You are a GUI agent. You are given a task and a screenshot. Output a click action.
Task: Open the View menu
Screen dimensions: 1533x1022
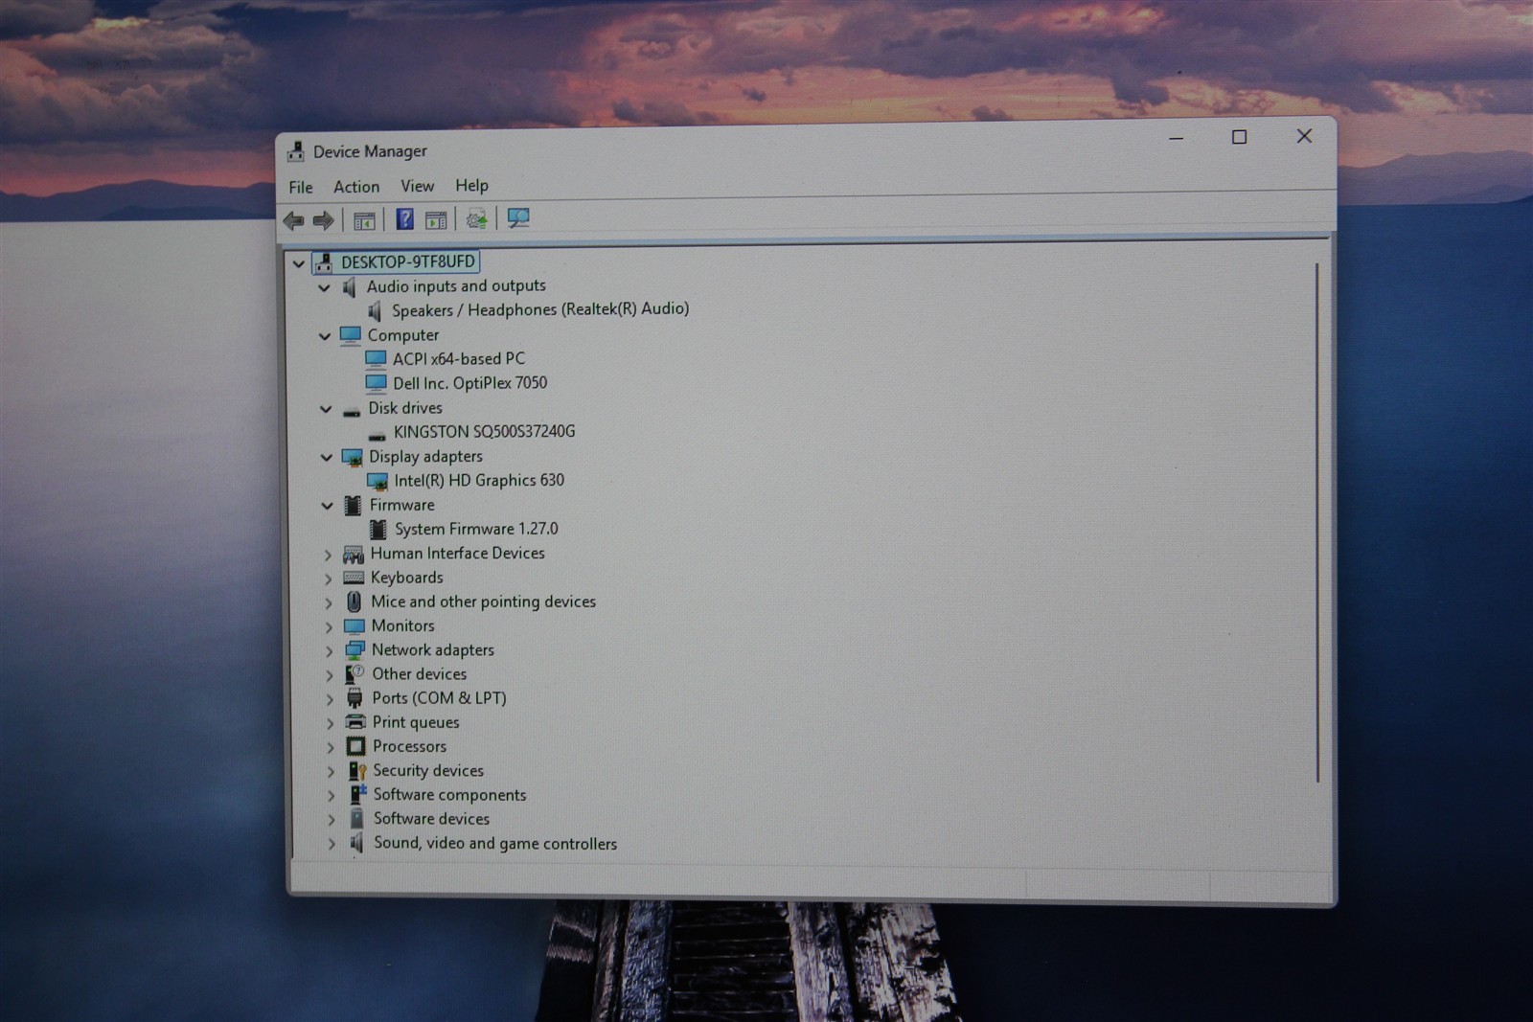(x=417, y=186)
